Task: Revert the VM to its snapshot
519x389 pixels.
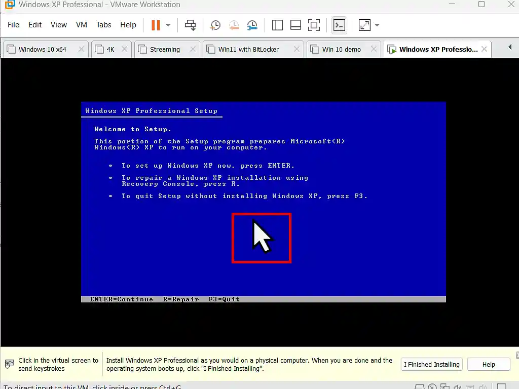Action: pyautogui.click(x=234, y=24)
